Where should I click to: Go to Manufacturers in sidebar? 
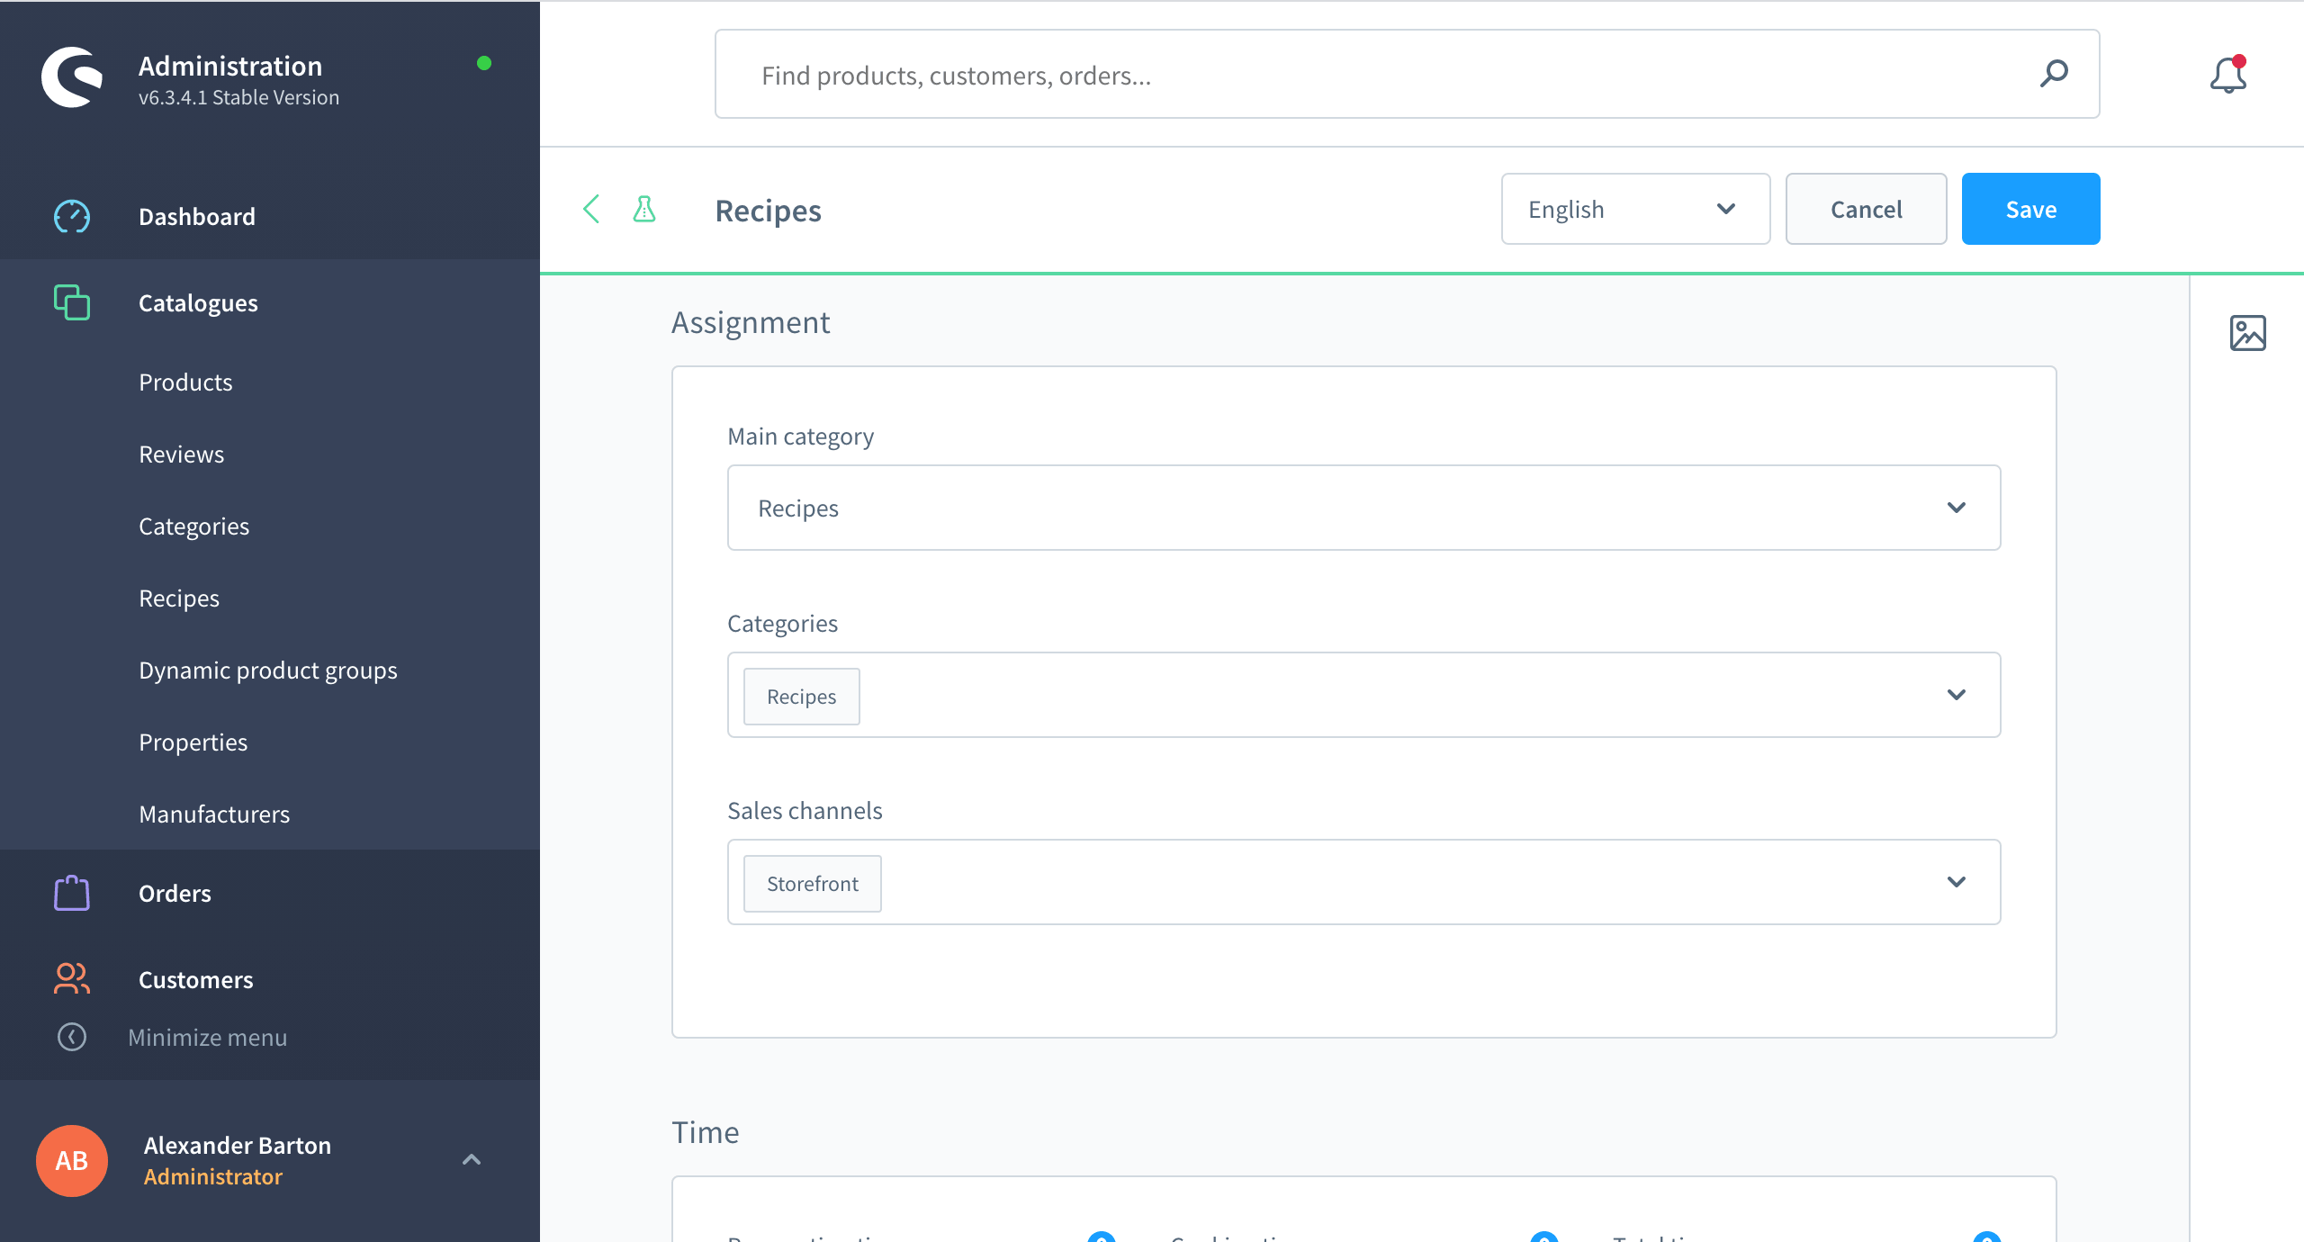click(x=214, y=814)
